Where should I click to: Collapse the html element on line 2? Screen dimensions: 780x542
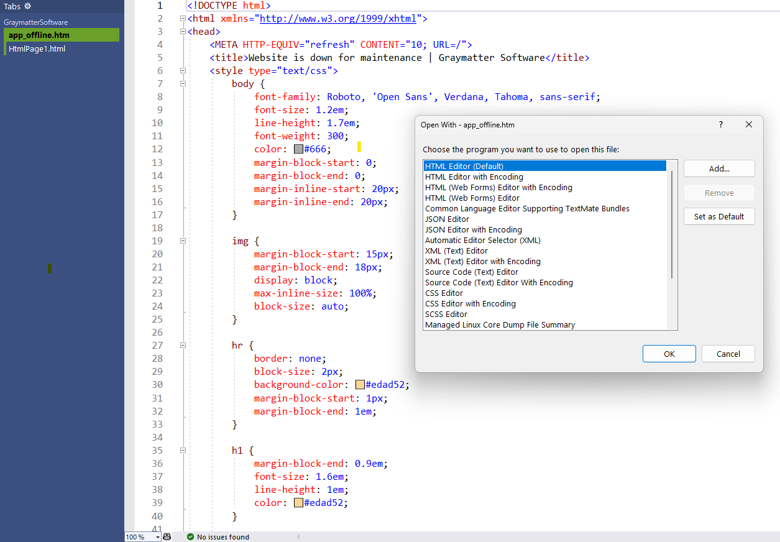182,18
